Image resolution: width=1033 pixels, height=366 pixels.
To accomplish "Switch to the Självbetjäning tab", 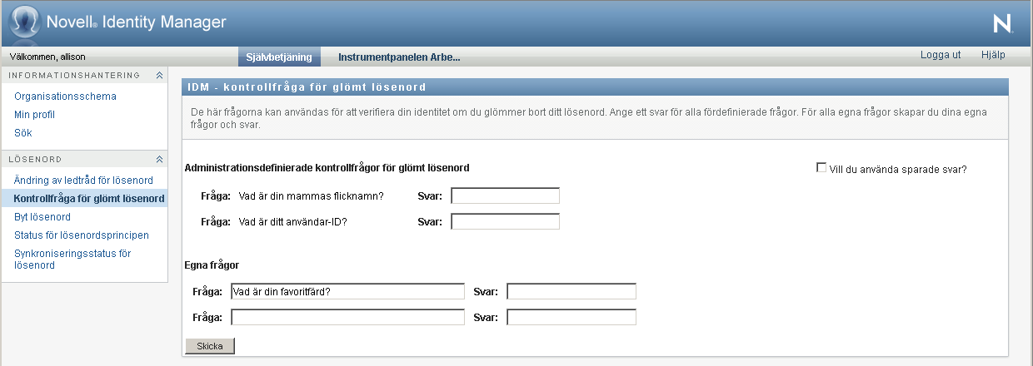I will click(x=279, y=57).
